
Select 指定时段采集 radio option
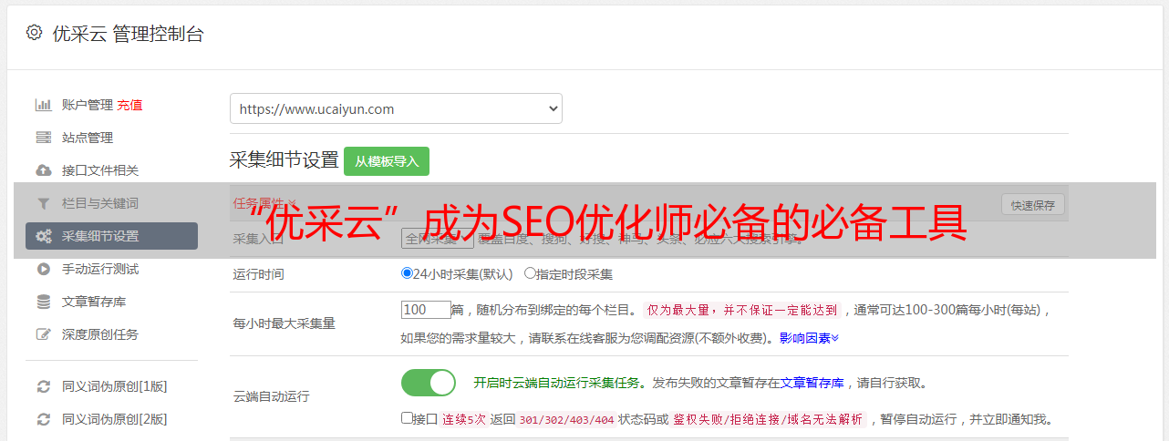pos(530,273)
